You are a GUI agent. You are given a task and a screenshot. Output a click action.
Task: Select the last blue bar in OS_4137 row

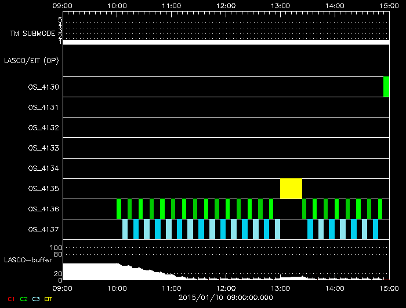click(x=376, y=229)
